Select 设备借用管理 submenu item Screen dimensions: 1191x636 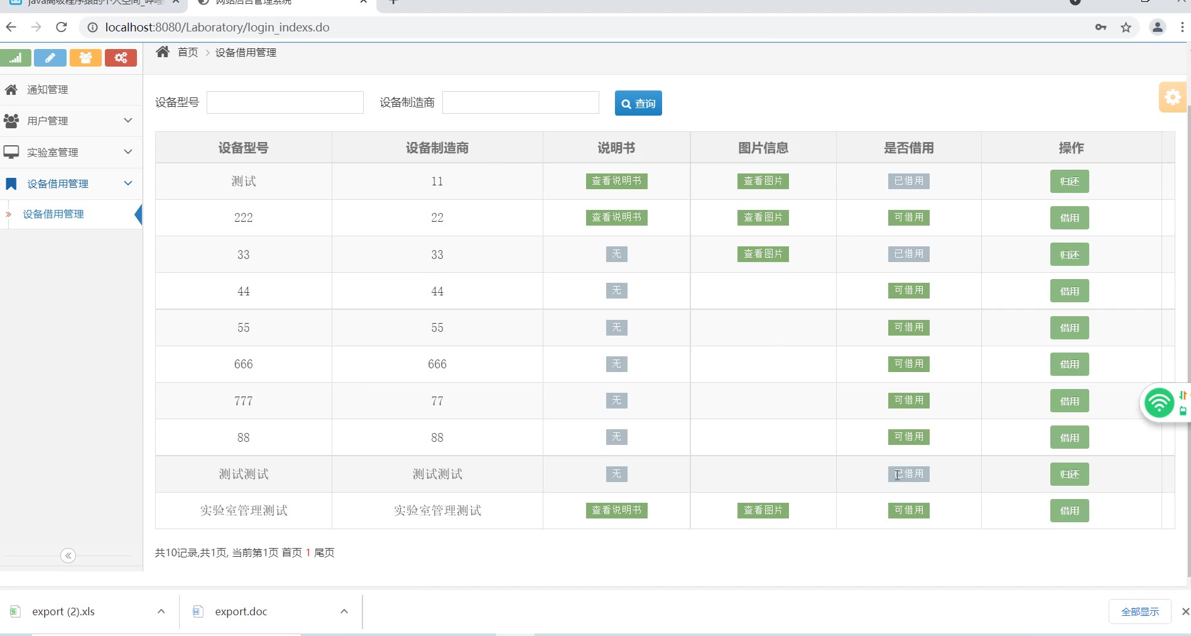point(53,214)
